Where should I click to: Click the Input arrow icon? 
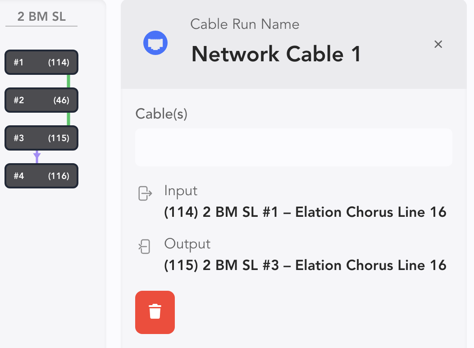(145, 193)
